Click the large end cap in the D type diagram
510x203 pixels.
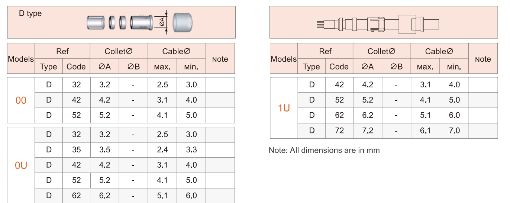coord(182,22)
